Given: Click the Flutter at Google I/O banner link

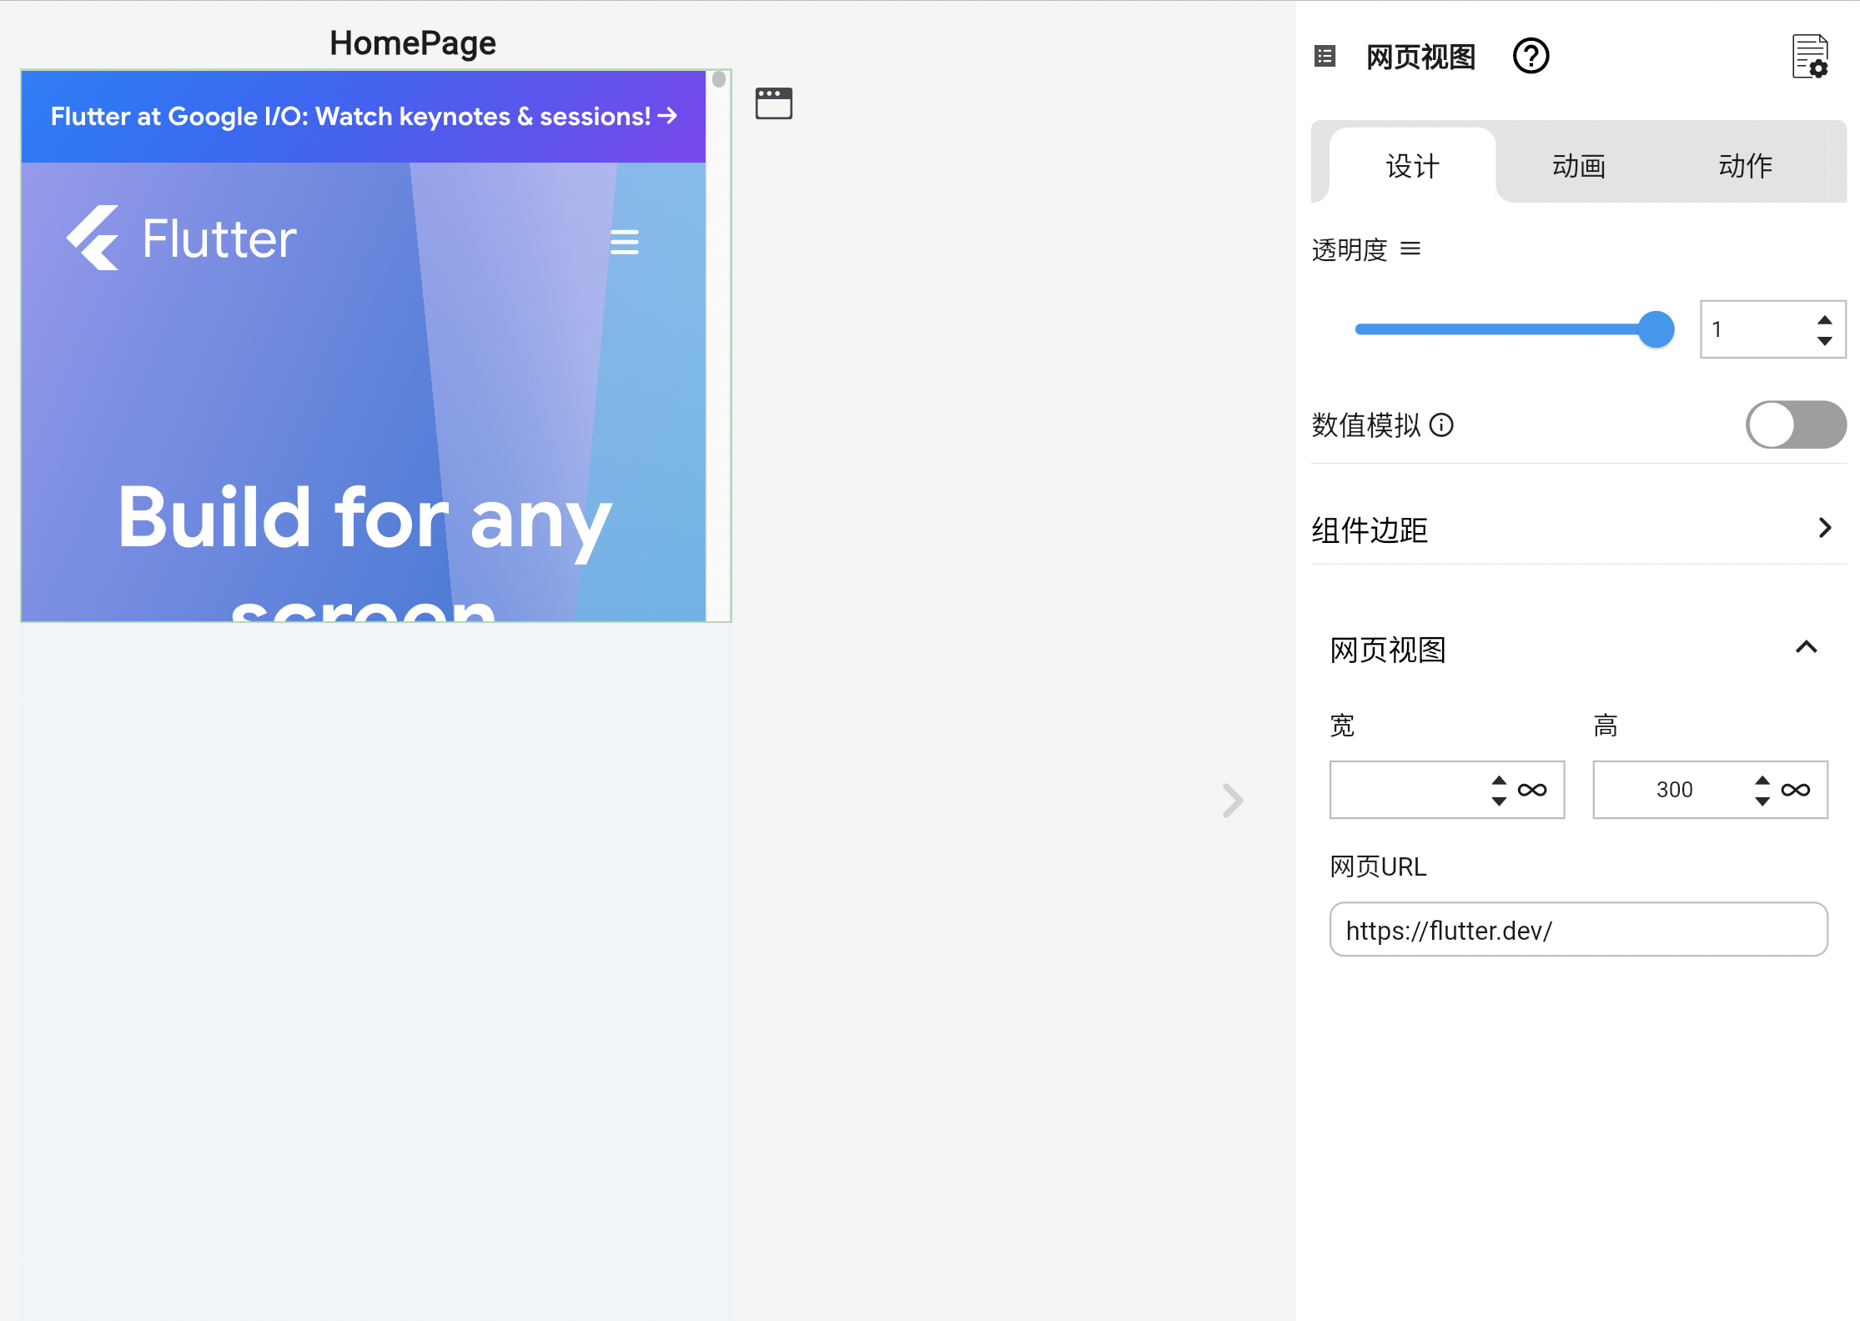Looking at the screenshot, I should (363, 117).
